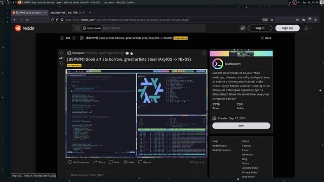Screen dimensions: 324x182
Task: Open the Terms link
Action: click(246, 163)
